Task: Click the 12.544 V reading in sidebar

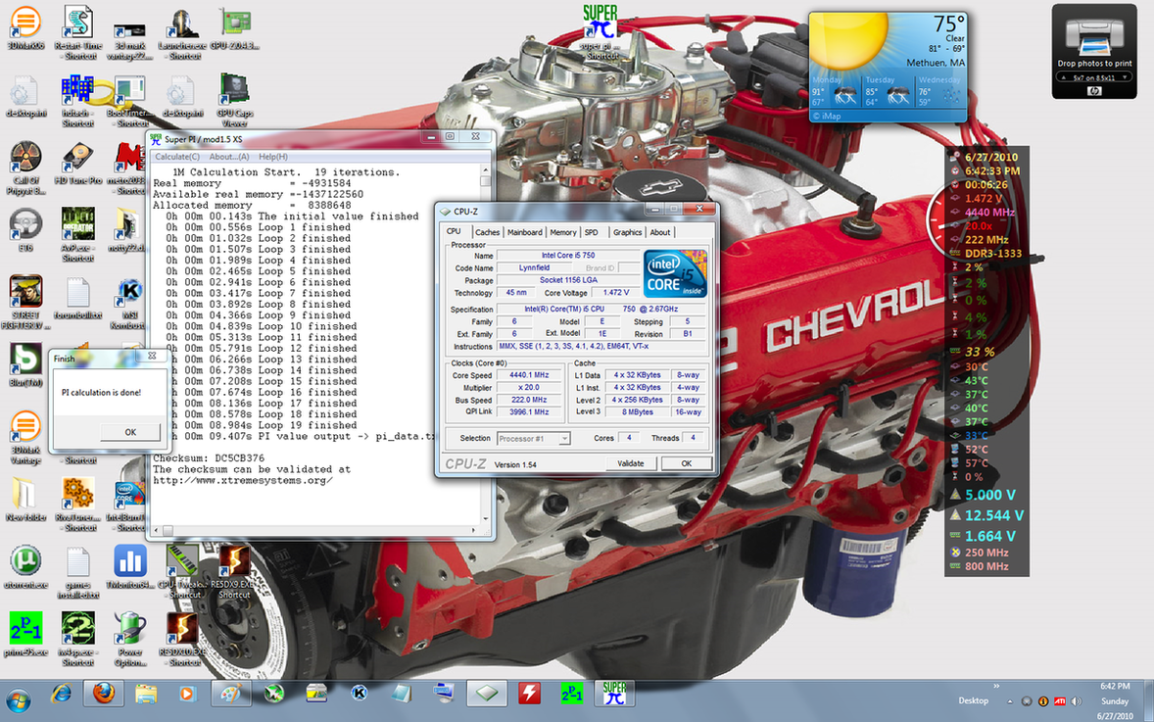Action: pos(994,515)
